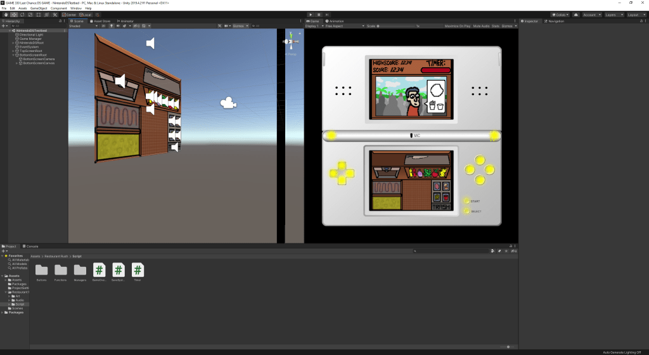
Task: Open the GameObject menu
Action: pyautogui.click(x=39, y=8)
